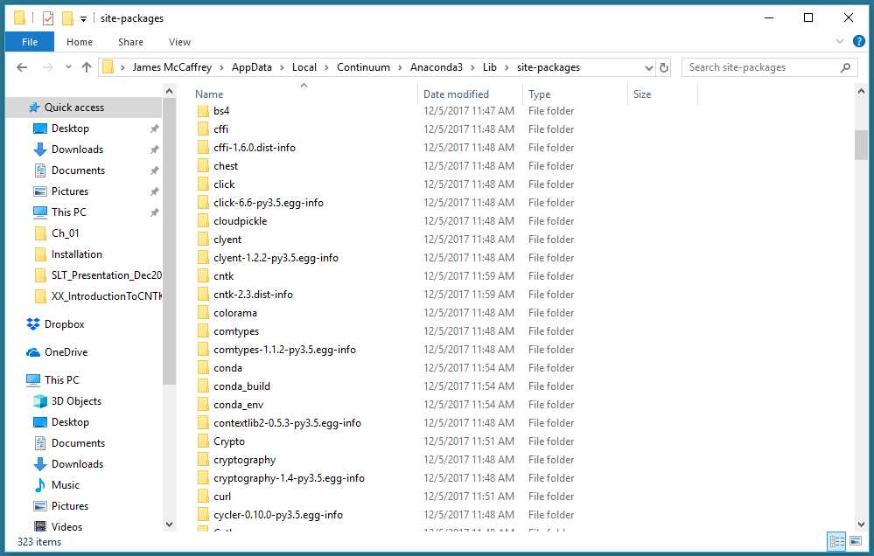874x556 pixels.
Task: Click the search magnifier icon
Action: (846, 67)
